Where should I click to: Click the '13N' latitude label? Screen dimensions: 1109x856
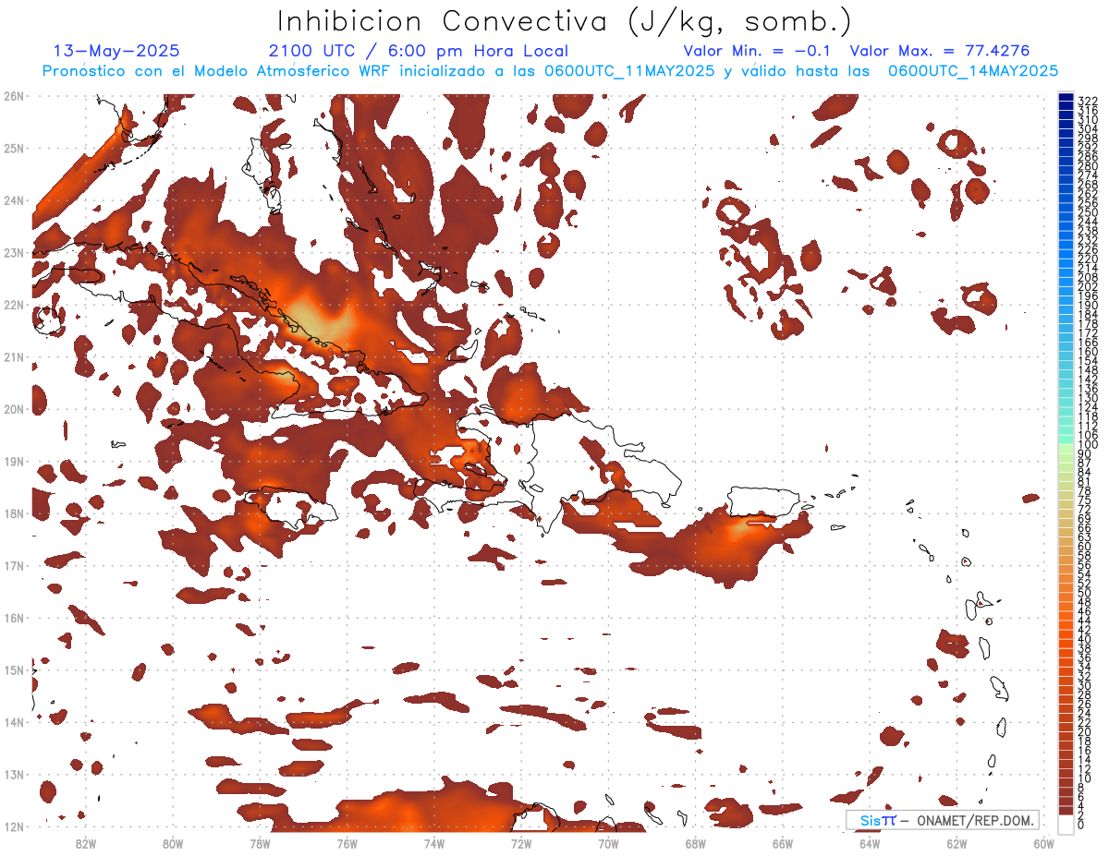(13, 774)
